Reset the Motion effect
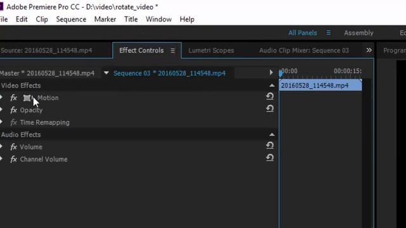The image size is (406, 228). 270,96
